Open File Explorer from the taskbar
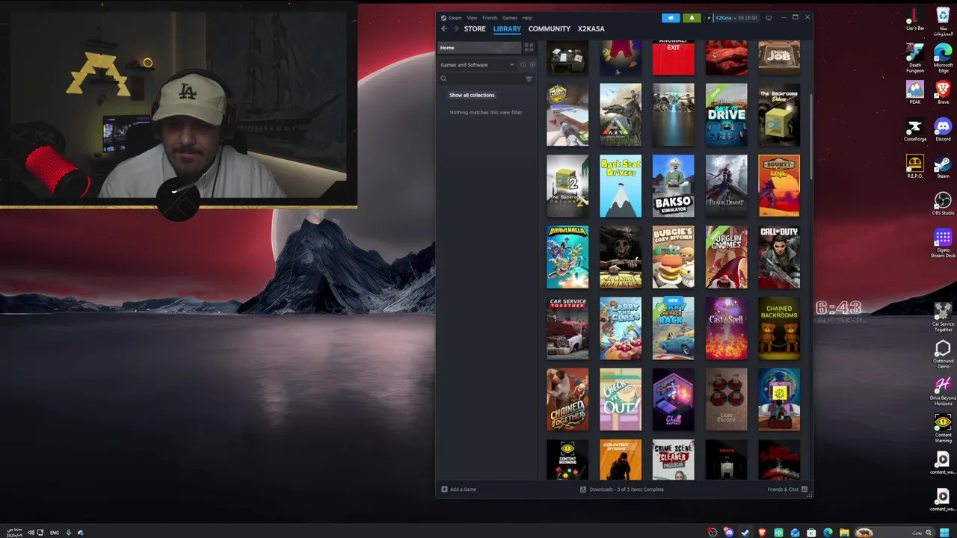The image size is (957, 538). pos(844,533)
